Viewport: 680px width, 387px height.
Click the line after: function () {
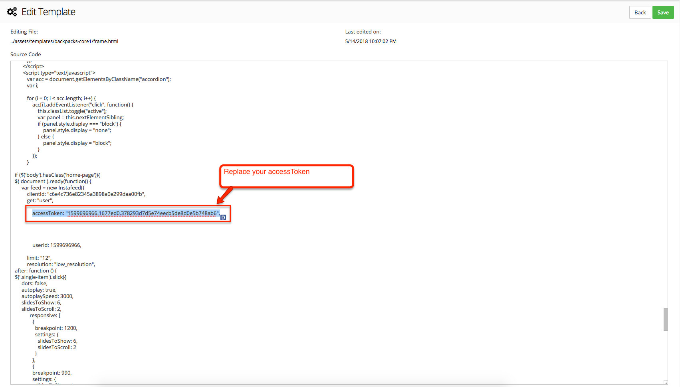[36, 271]
